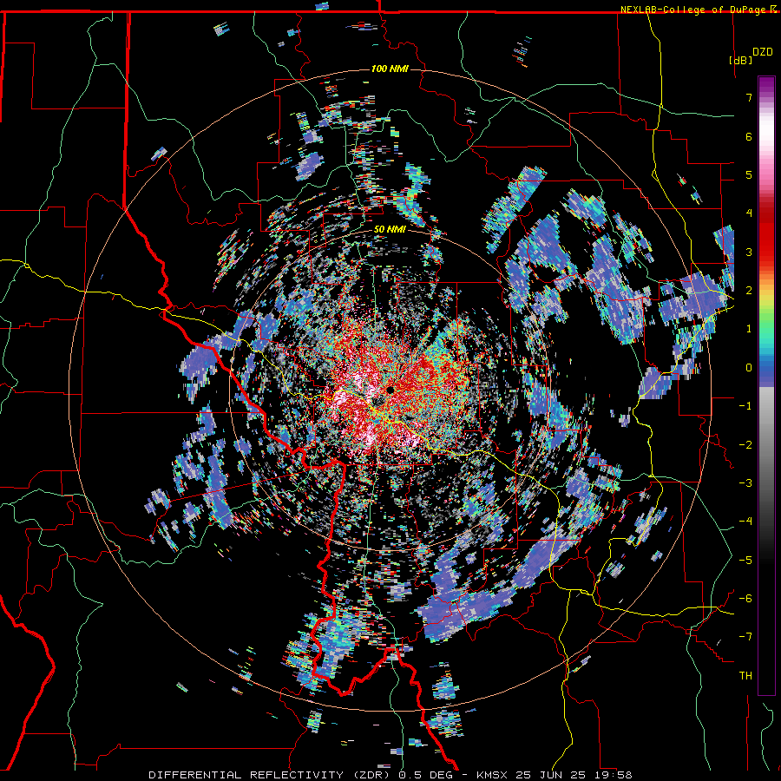781x781 pixels.
Task: Click the 50 NMI range ring label
Action: tap(390, 229)
